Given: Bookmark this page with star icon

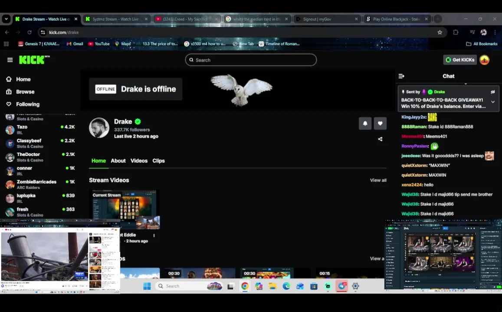Looking at the screenshot, I should pyautogui.click(x=440, y=32).
